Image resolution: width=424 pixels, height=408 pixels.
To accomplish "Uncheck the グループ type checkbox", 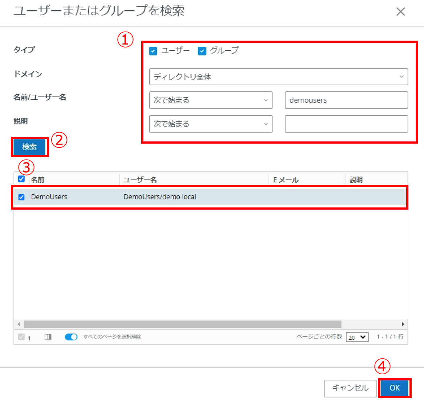I will [202, 51].
